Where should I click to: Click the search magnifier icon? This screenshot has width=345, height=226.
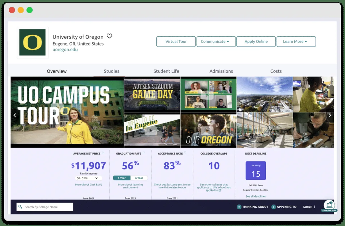[x=20, y=207]
